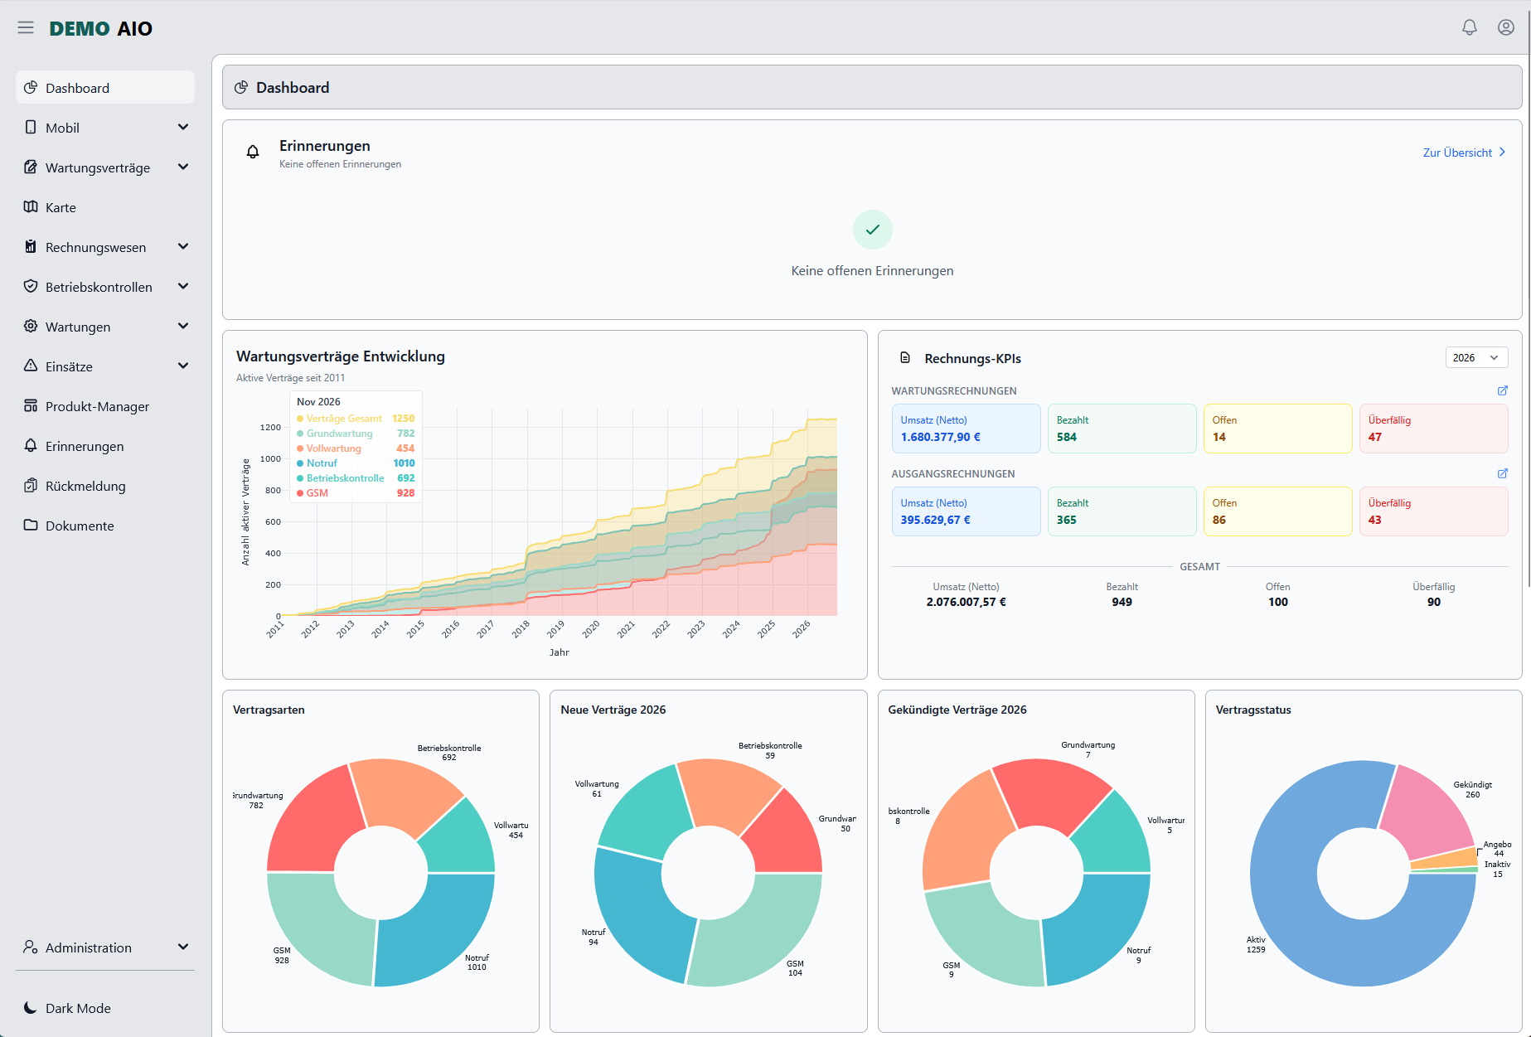1531x1037 pixels.
Task: Open Ausgangsrechnungen external link icon
Action: tap(1502, 473)
